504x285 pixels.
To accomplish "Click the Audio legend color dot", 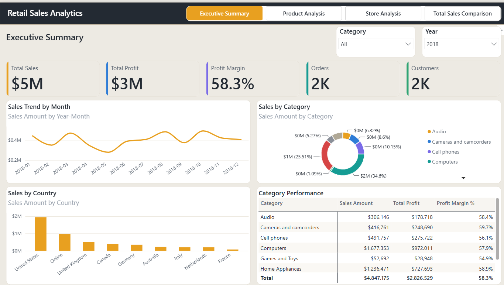I will [x=429, y=132].
